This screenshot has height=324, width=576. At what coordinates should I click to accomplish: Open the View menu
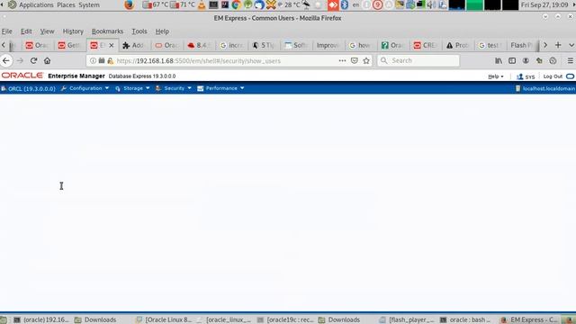47,31
